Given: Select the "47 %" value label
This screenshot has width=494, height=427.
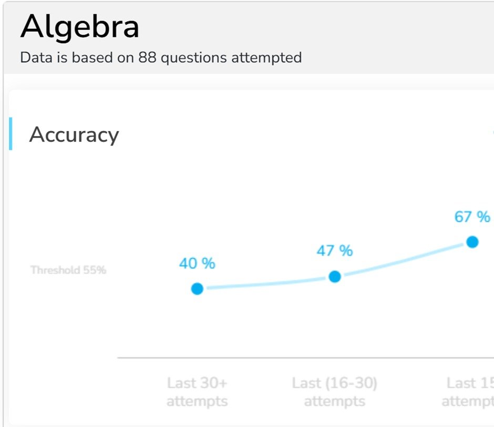Looking at the screenshot, I should [x=335, y=251].
